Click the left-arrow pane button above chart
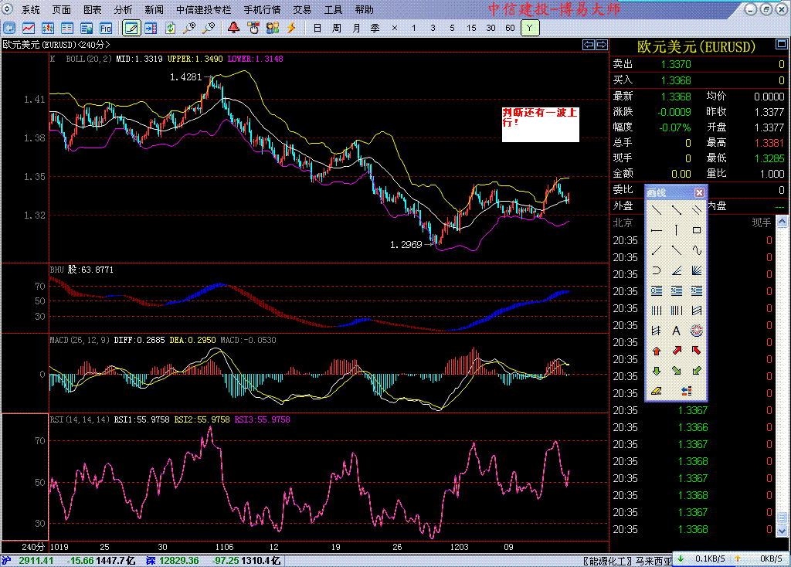The width and height of the screenshot is (791, 567). coord(589,45)
